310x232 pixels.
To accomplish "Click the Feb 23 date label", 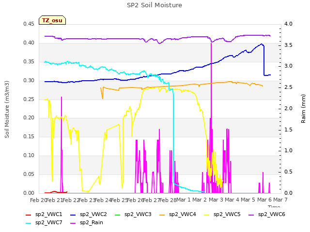I will (87, 200).
